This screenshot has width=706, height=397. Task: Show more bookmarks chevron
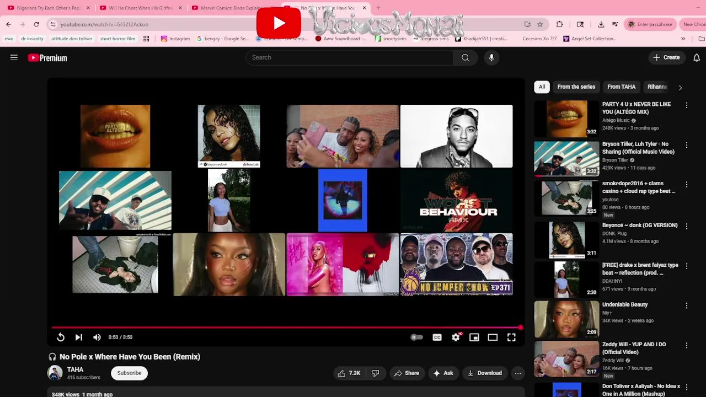[683, 39]
